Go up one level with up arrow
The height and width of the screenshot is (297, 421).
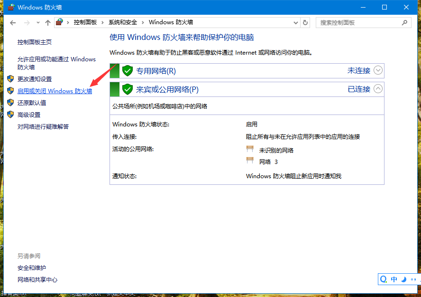(x=48, y=23)
